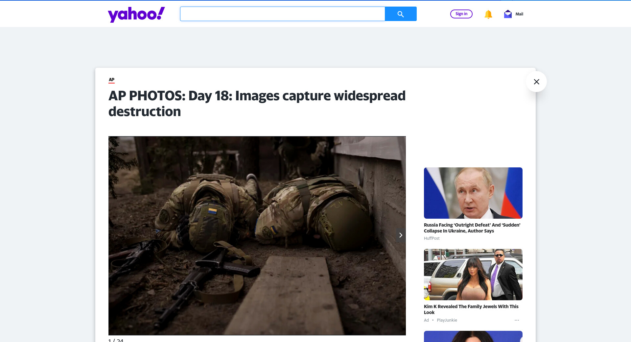Focus the Yahoo search text box
The height and width of the screenshot is (342, 631).
pyautogui.click(x=282, y=14)
